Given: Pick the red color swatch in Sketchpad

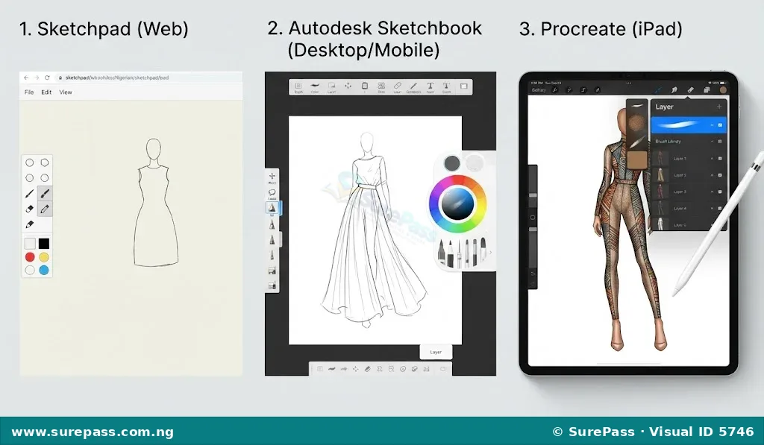Looking at the screenshot, I should tap(30, 257).
